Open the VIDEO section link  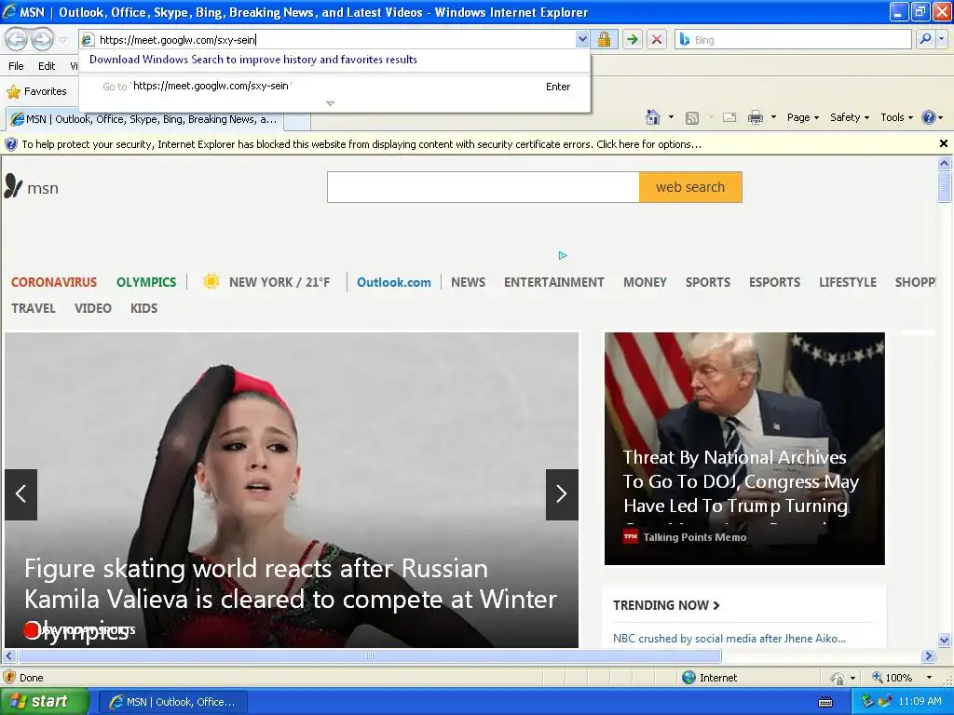click(93, 308)
